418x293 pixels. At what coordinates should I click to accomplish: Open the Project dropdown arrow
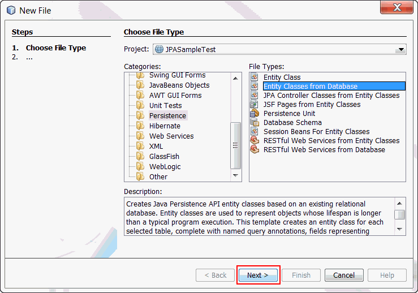tap(400, 49)
